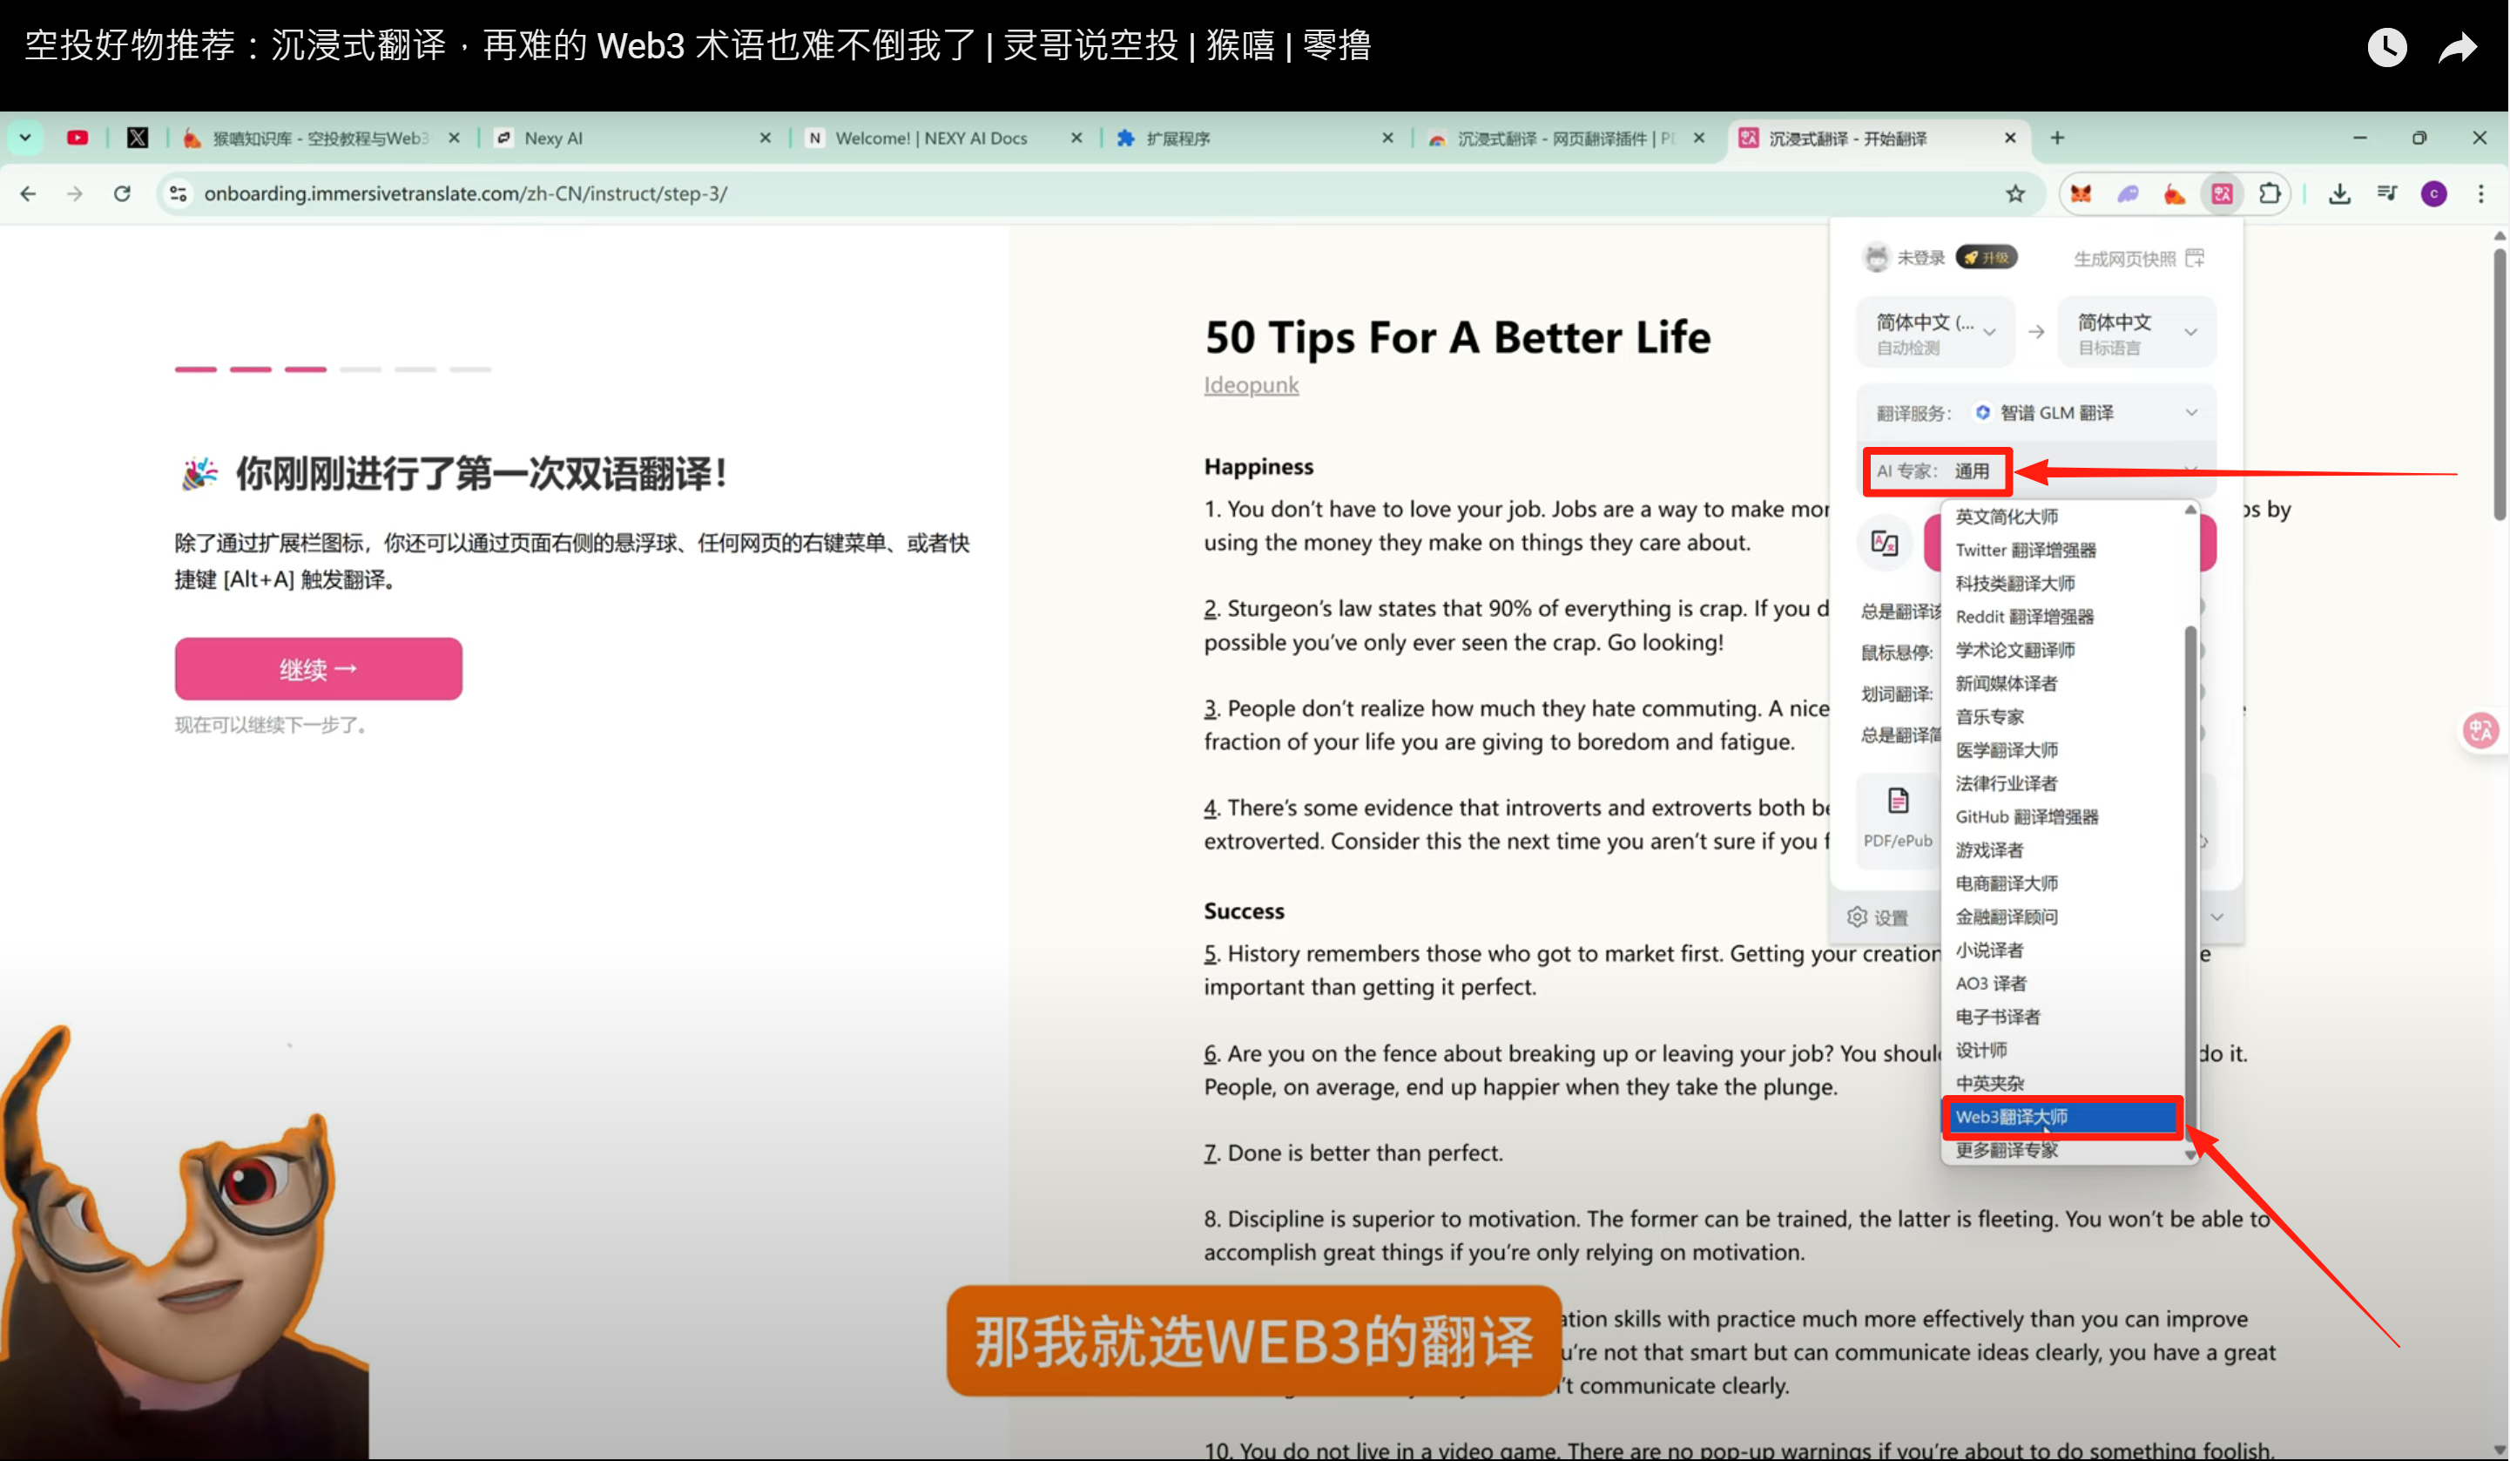Close the Nexy AI tab
Image resolution: width=2510 pixels, height=1461 pixels.
click(x=765, y=138)
